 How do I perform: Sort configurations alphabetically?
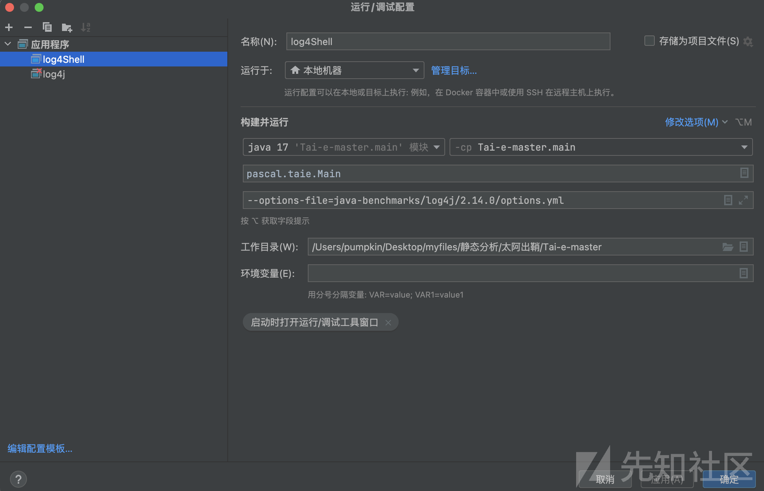[x=86, y=27]
